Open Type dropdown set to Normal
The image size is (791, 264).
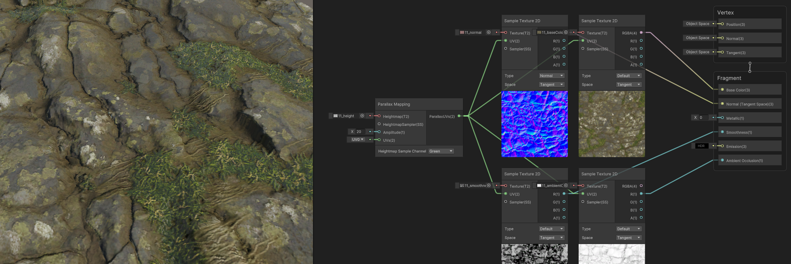click(x=552, y=76)
